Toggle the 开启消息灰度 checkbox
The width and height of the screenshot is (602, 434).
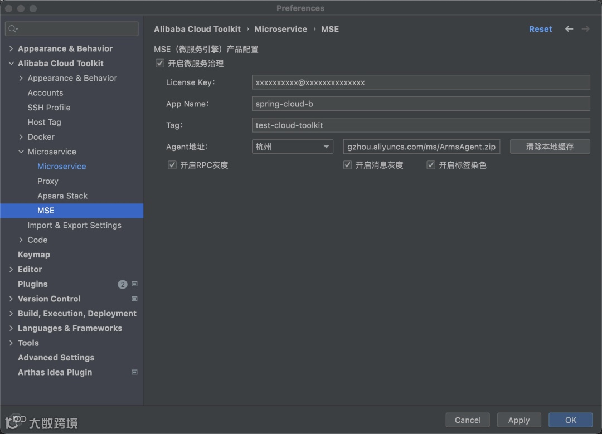pyautogui.click(x=347, y=165)
